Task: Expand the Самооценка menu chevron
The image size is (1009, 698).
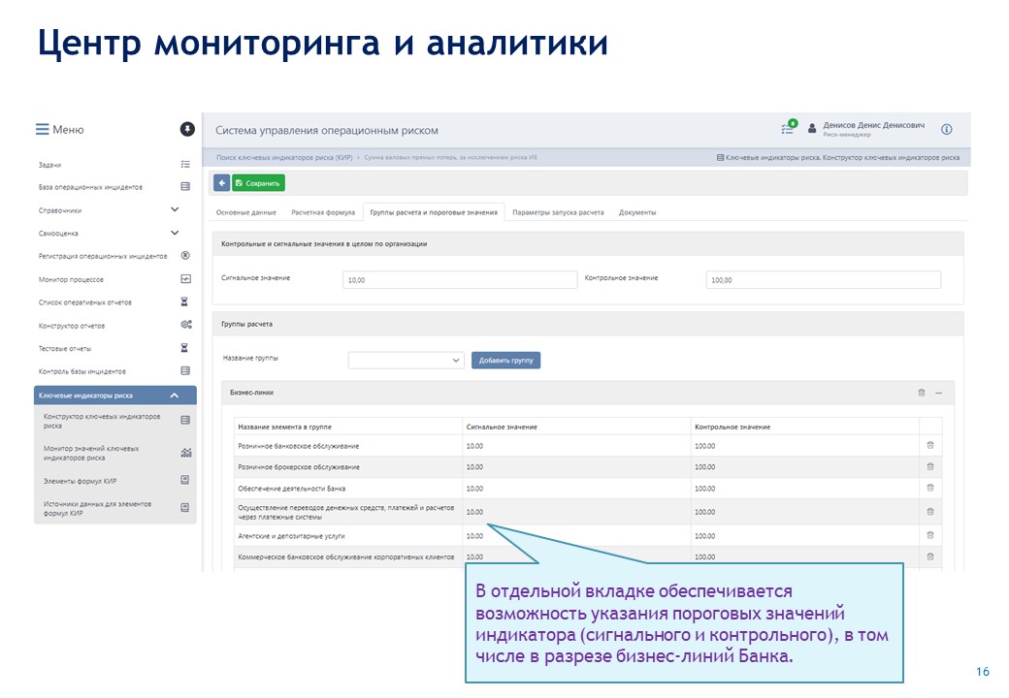Action: [x=175, y=233]
